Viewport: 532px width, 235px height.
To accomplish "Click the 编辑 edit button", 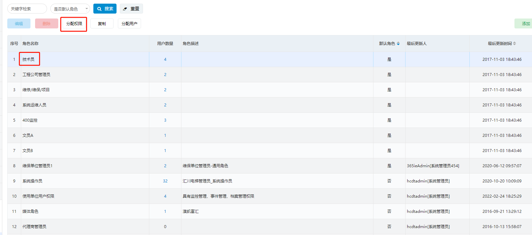I will [19, 23].
